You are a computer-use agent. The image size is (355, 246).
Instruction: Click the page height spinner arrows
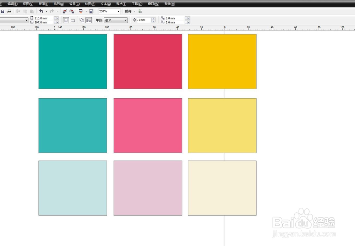coord(56,22)
